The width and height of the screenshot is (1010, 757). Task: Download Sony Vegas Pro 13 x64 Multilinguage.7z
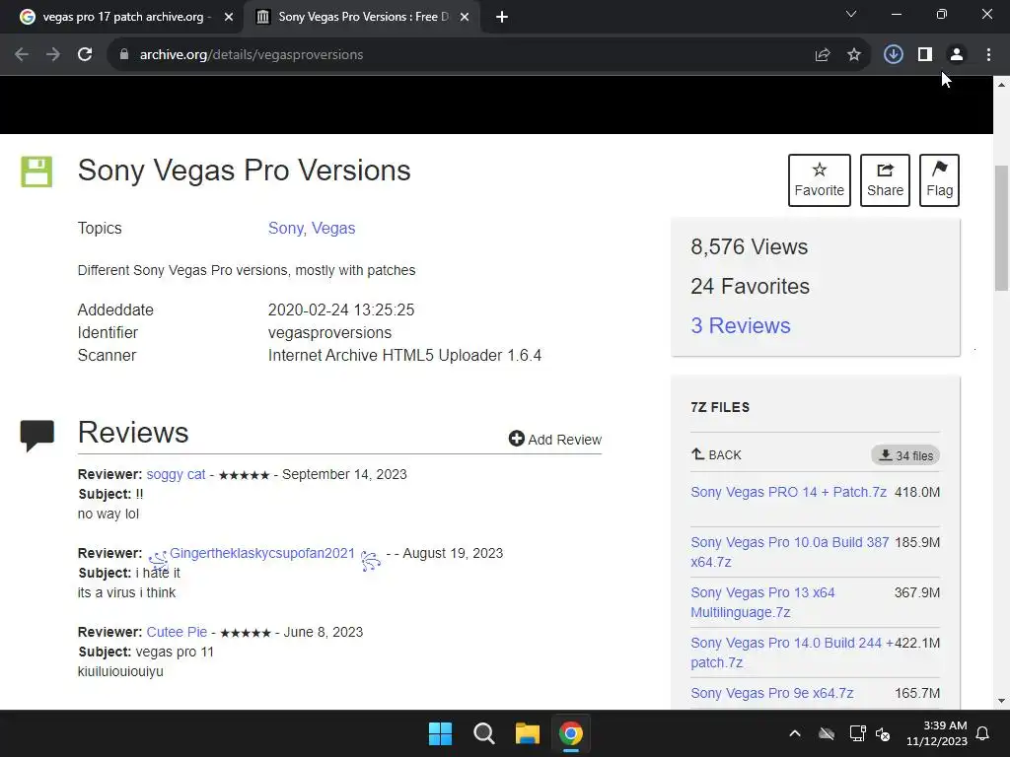(x=762, y=602)
